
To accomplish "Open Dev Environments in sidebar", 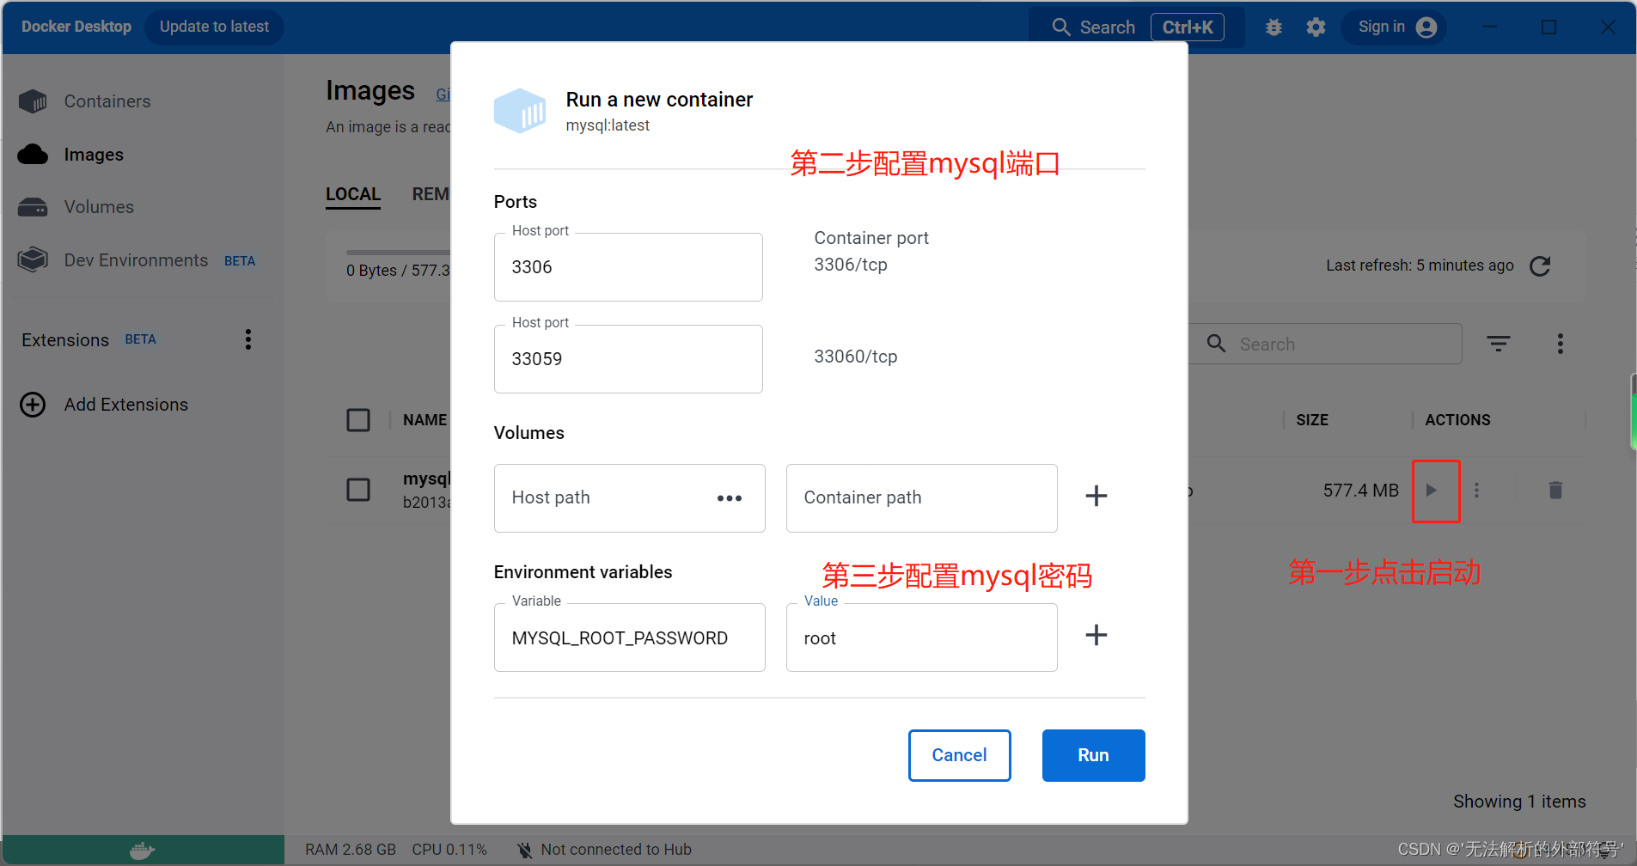I will [x=136, y=260].
